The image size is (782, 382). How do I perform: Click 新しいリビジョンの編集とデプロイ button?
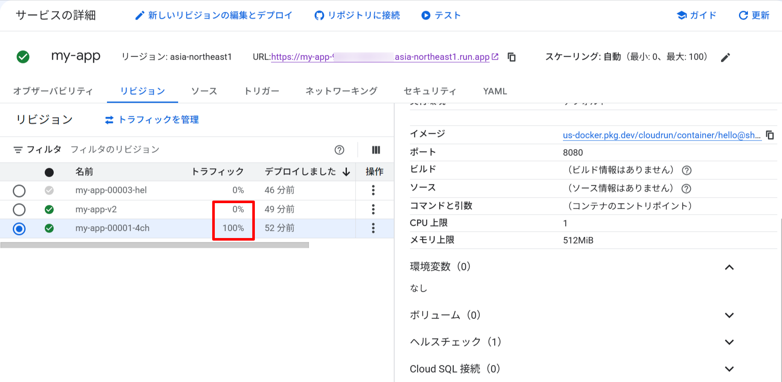pos(214,15)
